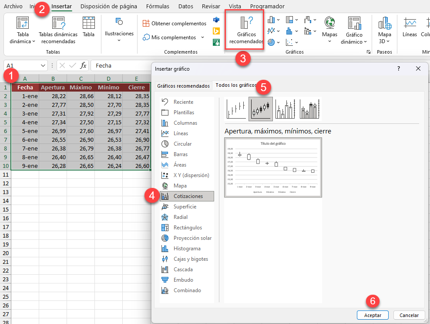430x324 pixels.
Task: Select the Fecha header cell
Action: pos(25,87)
